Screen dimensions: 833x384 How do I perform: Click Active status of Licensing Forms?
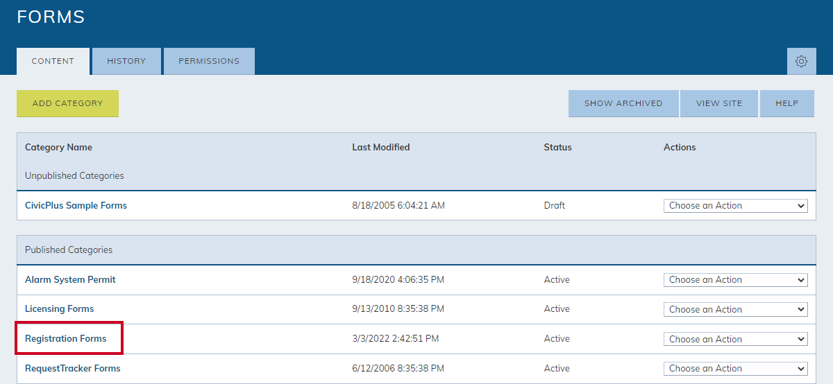557,308
